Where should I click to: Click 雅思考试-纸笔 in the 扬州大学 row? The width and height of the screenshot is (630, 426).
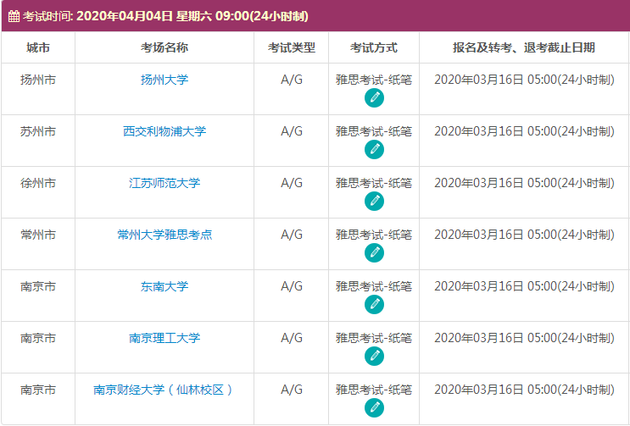pos(374,80)
